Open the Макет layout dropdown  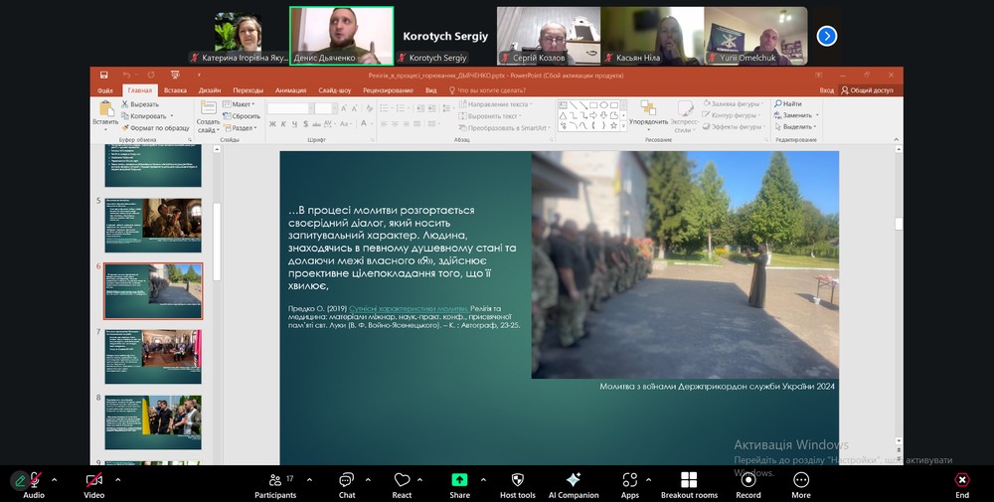tap(242, 104)
